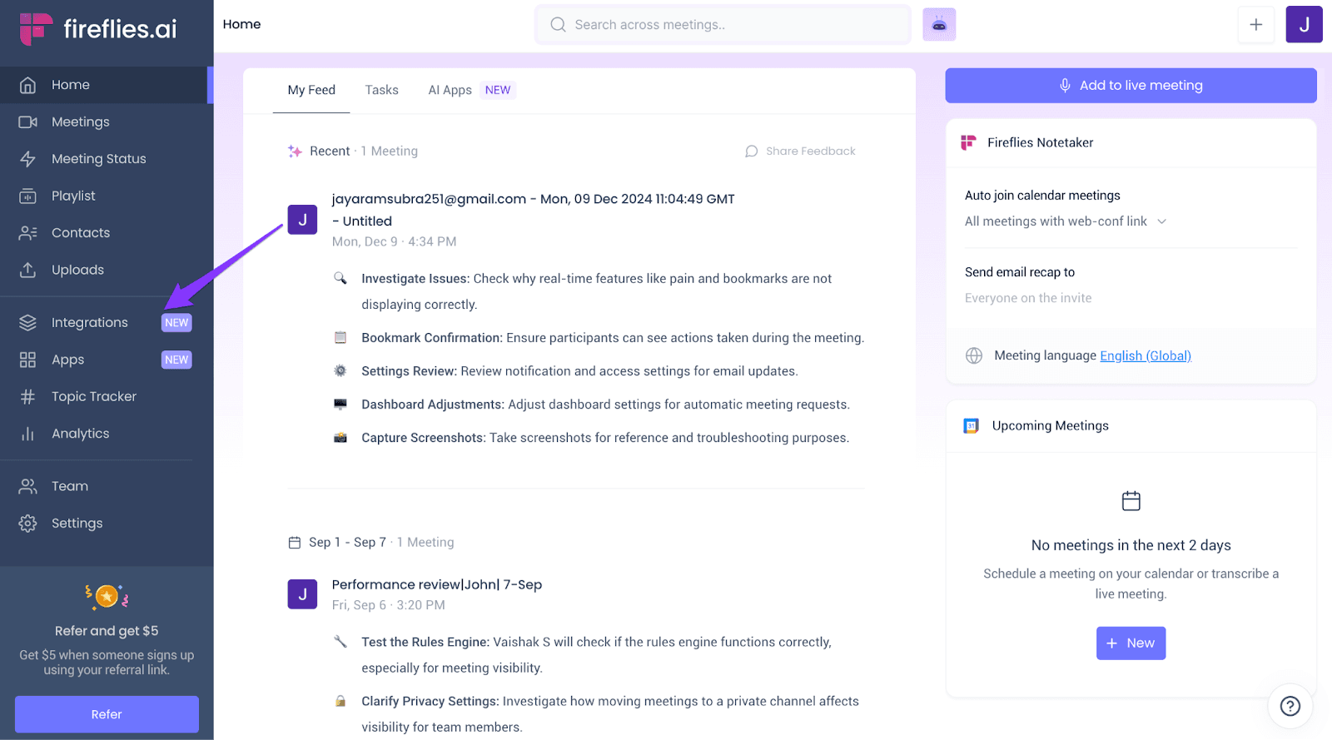
Task: Open the help question mark button
Action: click(1290, 706)
